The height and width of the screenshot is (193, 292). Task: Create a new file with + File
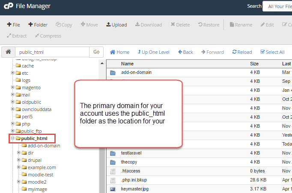point(13,25)
